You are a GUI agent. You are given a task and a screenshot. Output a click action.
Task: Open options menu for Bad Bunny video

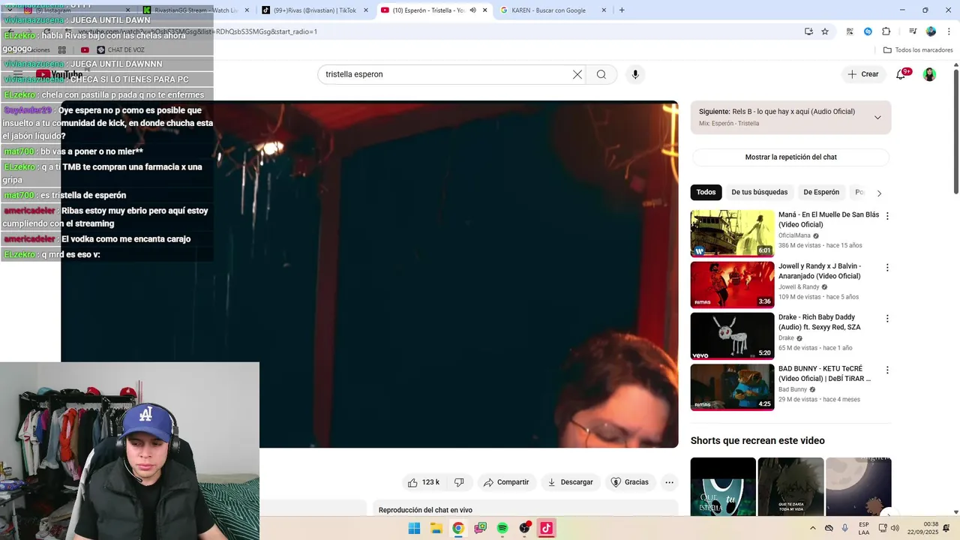tap(887, 370)
